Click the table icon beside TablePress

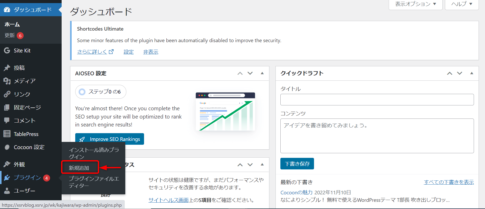click(7, 134)
